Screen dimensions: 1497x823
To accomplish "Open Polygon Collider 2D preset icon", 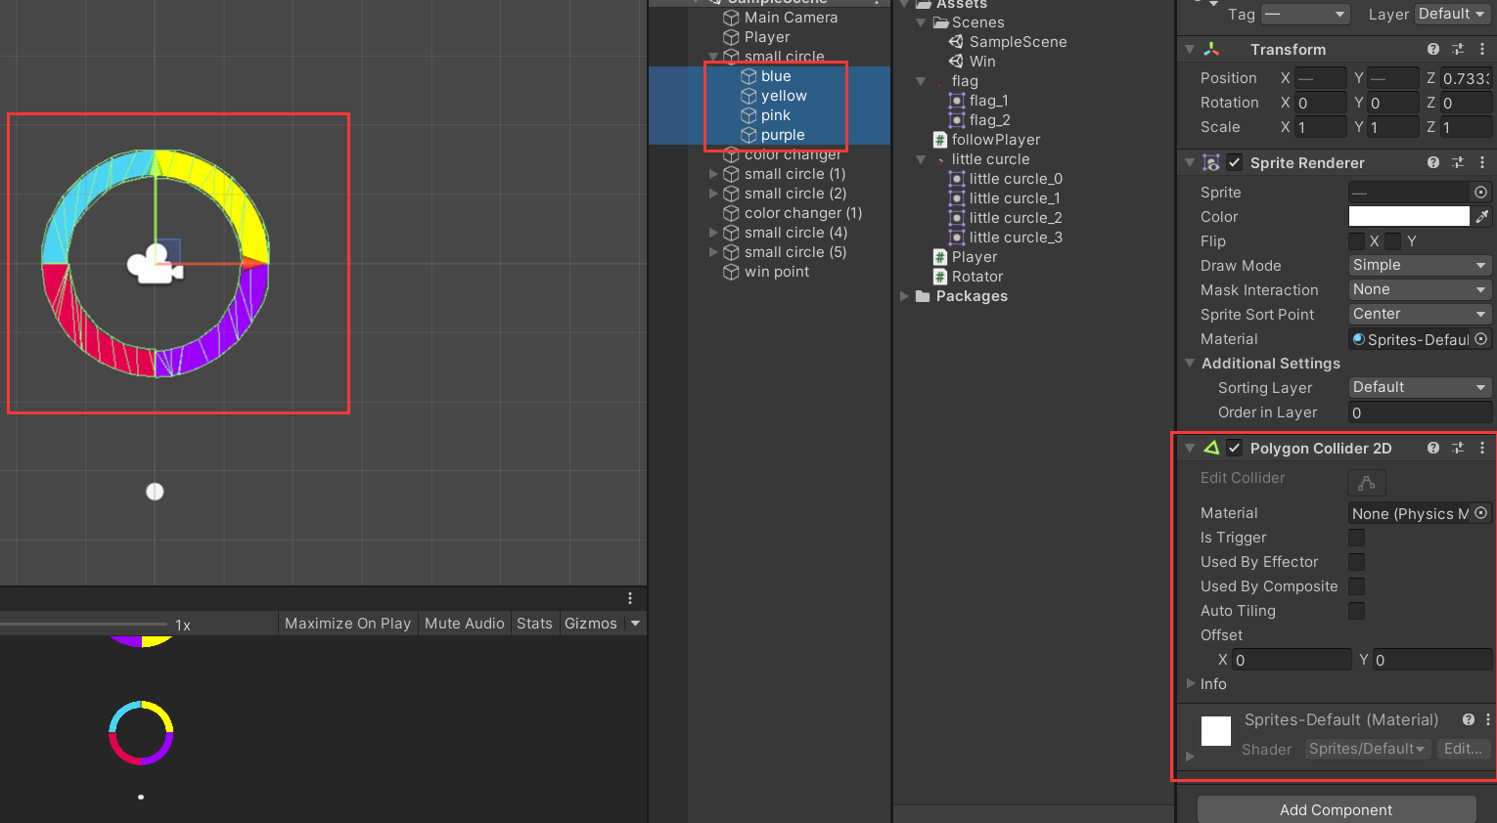I will coord(1458,448).
